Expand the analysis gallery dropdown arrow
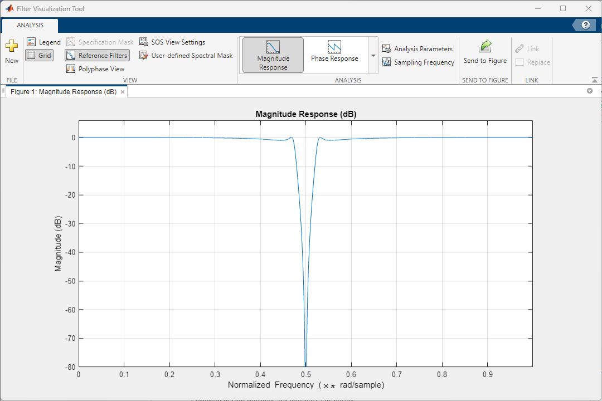Viewport: 602px width, 401px height. point(373,56)
